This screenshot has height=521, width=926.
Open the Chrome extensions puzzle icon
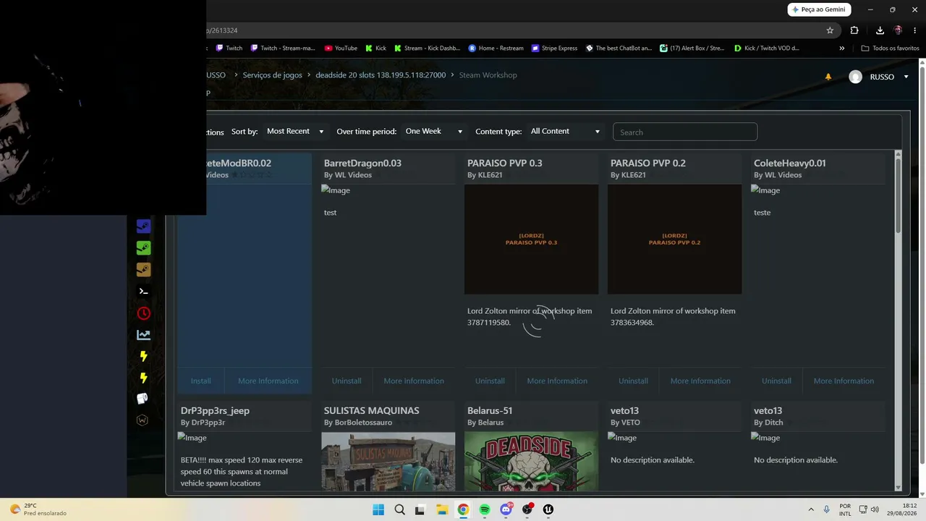(854, 30)
